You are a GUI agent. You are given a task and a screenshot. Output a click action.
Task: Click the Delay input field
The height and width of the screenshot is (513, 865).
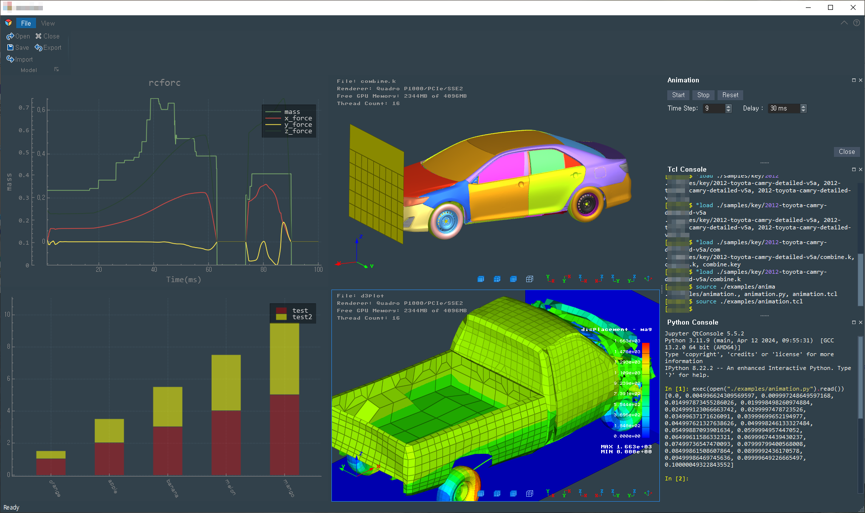point(784,109)
